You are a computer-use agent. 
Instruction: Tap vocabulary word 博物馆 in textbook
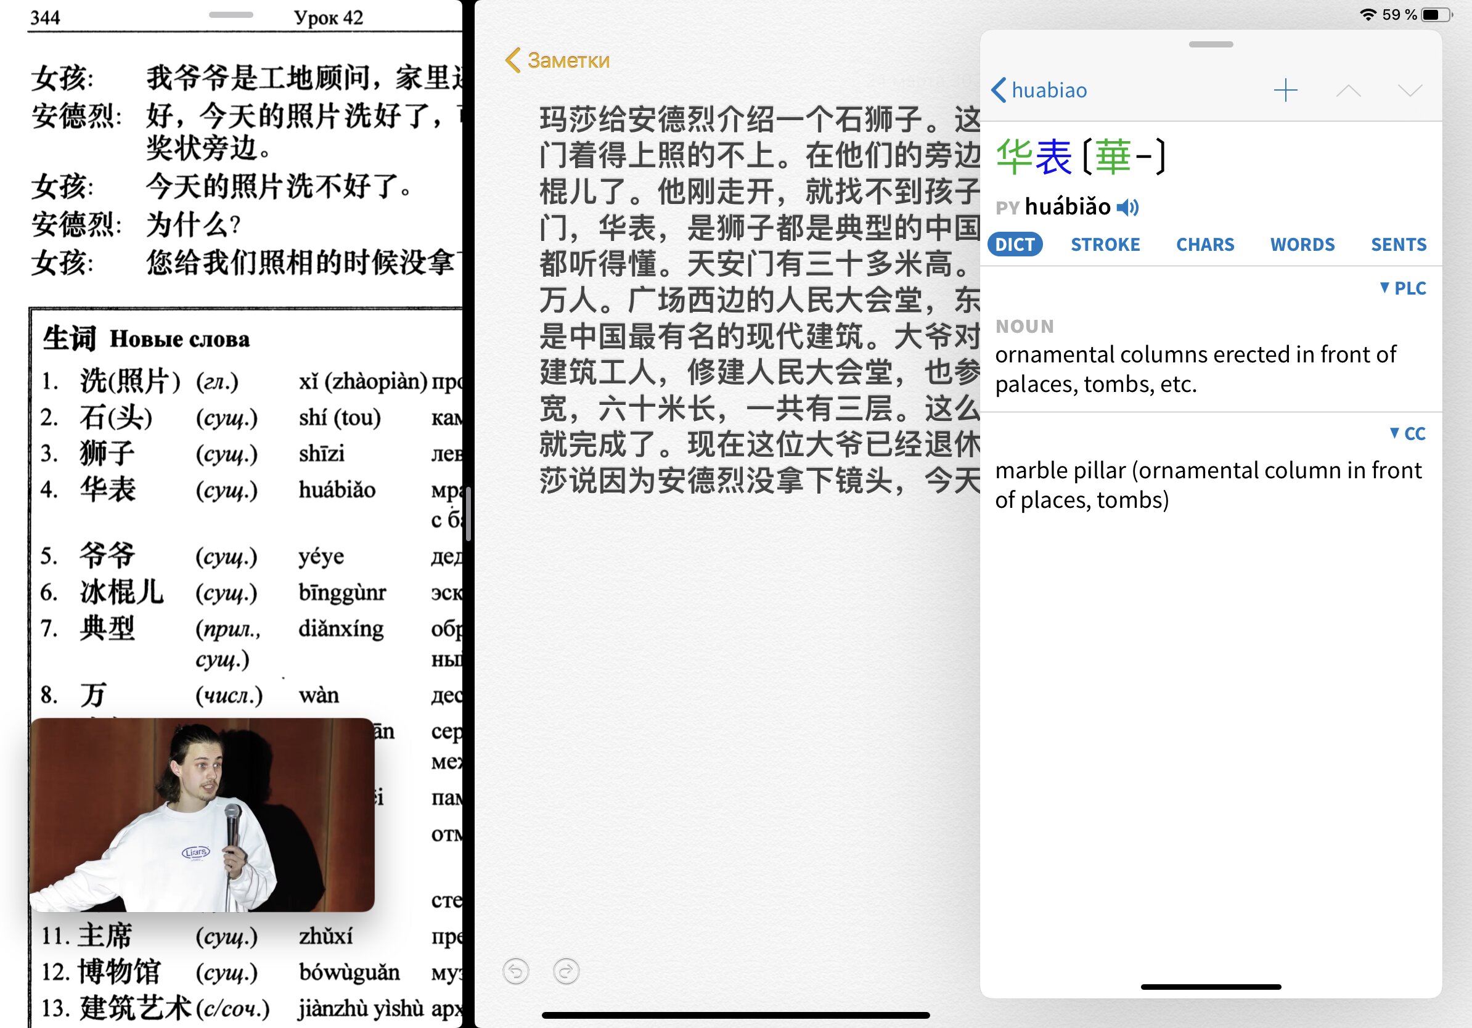(x=119, y=971)
